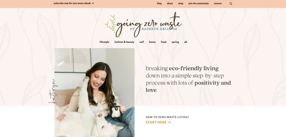Click the arrow after zero waste ebook
Viewport: 286px width, 137px height.
pyautogui.click(x=93, y=3)
